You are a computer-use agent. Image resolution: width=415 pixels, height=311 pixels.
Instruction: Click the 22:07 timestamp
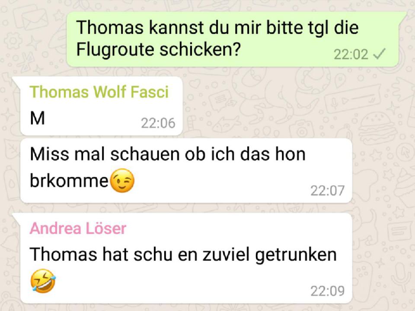(x=327, y=190)
